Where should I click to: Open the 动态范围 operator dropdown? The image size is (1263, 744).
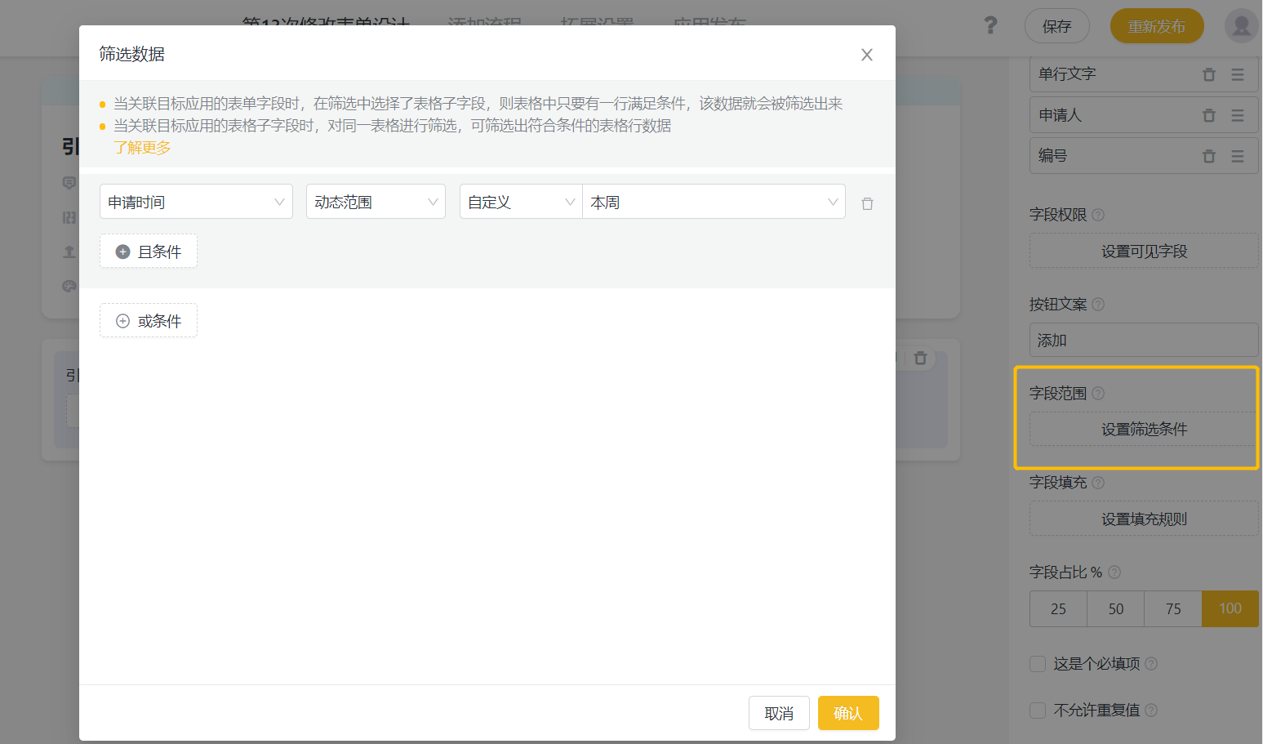[x=376, y=202]
